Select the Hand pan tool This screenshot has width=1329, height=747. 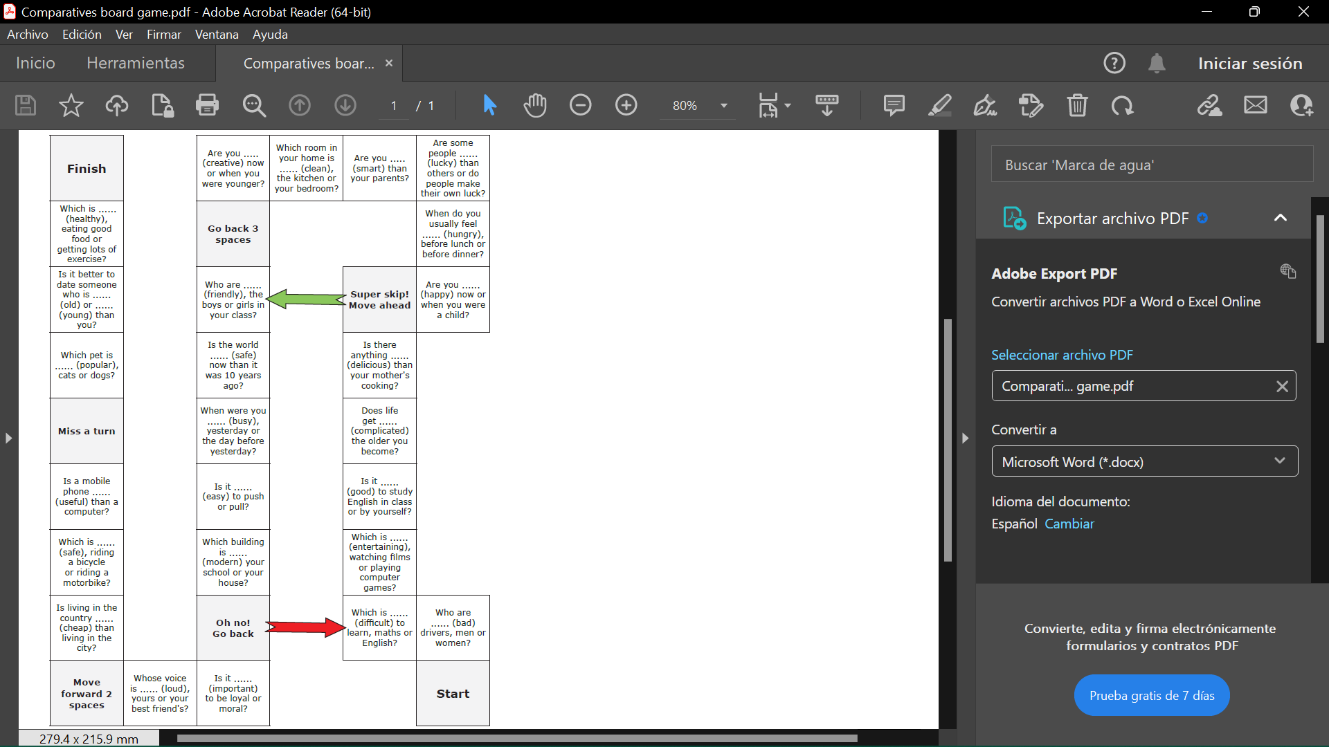[534, 105]
